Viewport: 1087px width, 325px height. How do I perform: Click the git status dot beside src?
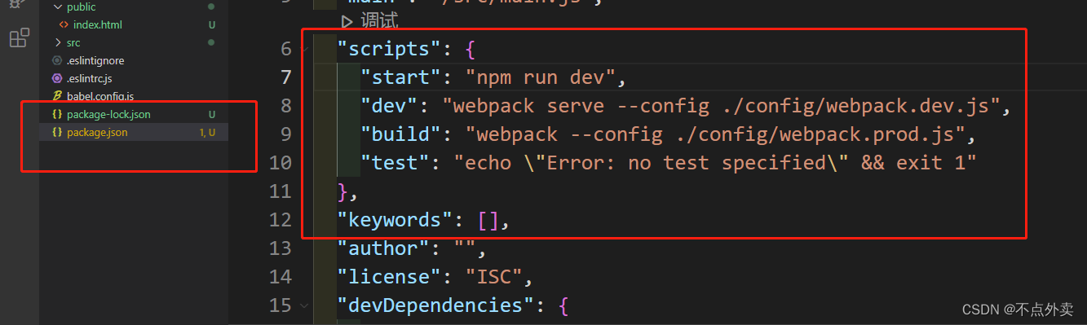[x=212, y=42]
